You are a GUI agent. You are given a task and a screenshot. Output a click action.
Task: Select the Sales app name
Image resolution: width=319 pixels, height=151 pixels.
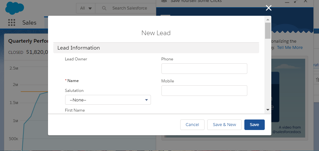tap(29, 23)
